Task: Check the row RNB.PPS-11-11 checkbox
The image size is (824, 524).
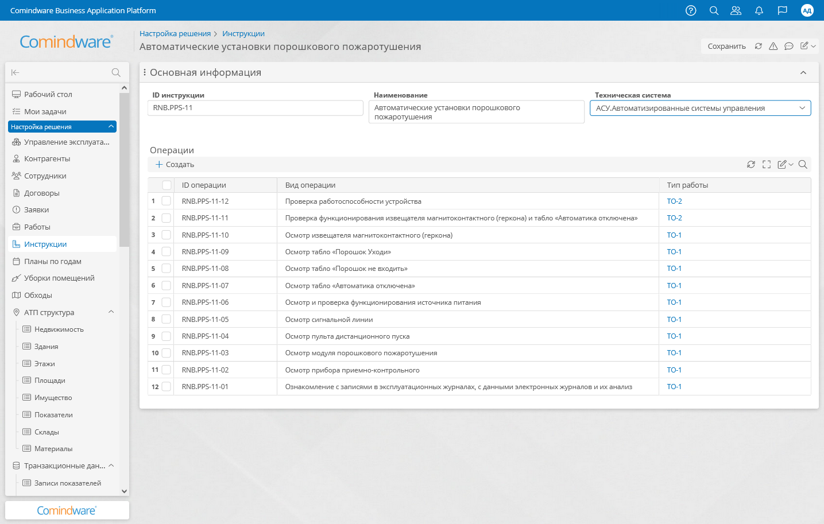Action: tap(167, 218)
